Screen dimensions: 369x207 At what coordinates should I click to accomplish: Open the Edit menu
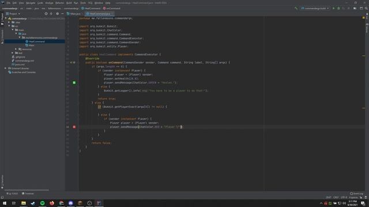14,3
